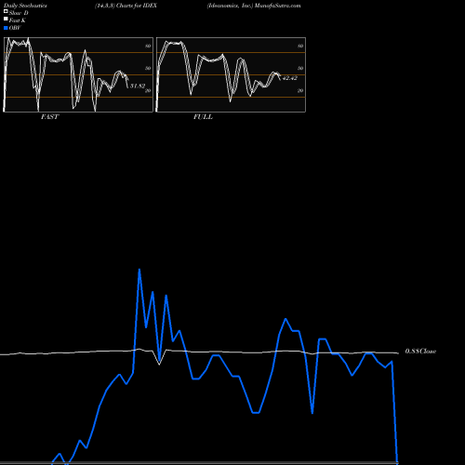The image size is (465, 465).
Task: Click the 50 axis label in FAST chart
Action: pyautogui.click(x=148, y=69)
